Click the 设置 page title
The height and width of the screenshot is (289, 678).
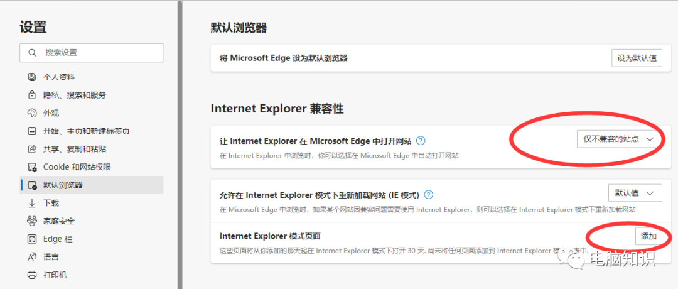pyautogui.click(x=33, y=27)
